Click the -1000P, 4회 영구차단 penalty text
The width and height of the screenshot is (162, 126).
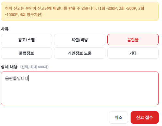(24, 14)
